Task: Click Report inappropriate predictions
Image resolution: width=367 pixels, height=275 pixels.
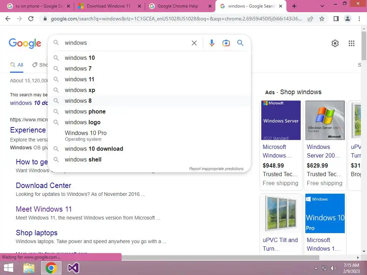Action: 216,169
